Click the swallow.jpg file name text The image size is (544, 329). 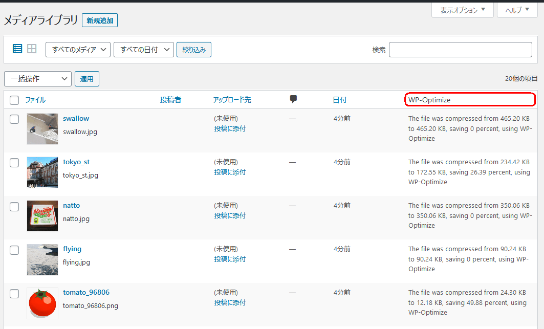(x=80, y=132)
